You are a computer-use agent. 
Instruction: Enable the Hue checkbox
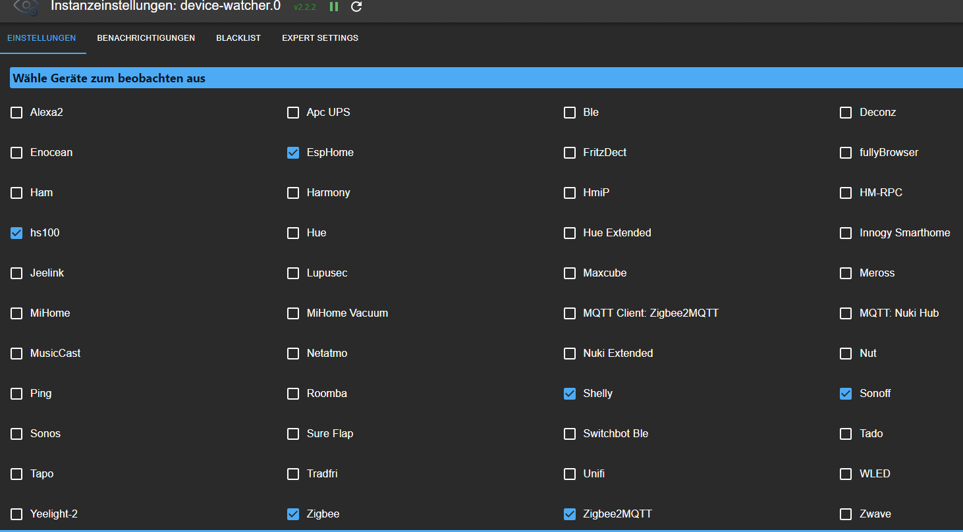pyautogui.click(x=293, y=233)
